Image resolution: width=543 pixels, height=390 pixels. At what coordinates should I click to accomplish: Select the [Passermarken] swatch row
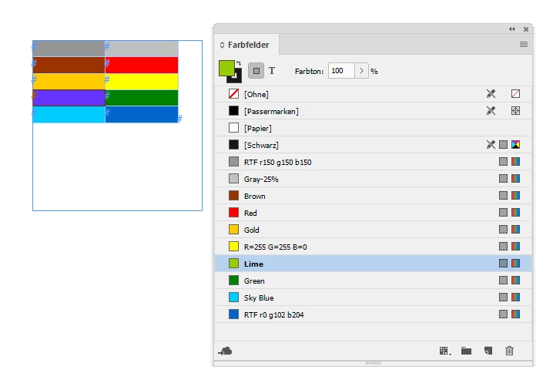tap(373, 111)
